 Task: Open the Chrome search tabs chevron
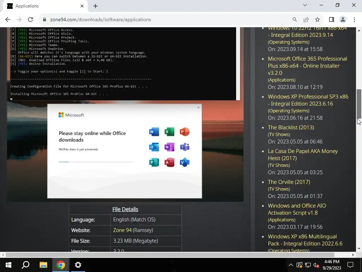305,5
